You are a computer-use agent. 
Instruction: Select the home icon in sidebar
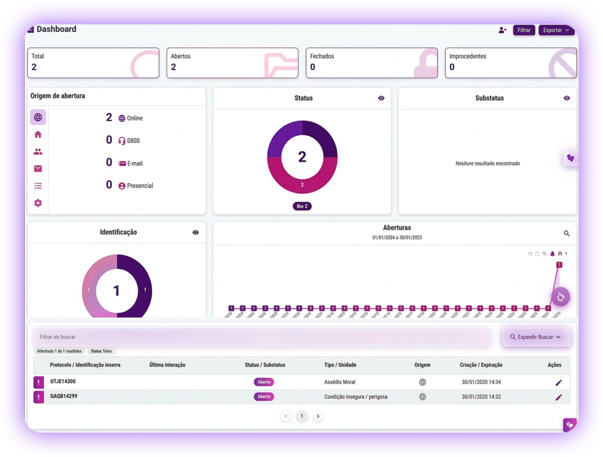(x=38, y=135)
